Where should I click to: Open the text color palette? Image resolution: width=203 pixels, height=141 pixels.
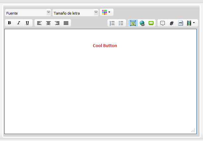[106, 12]
